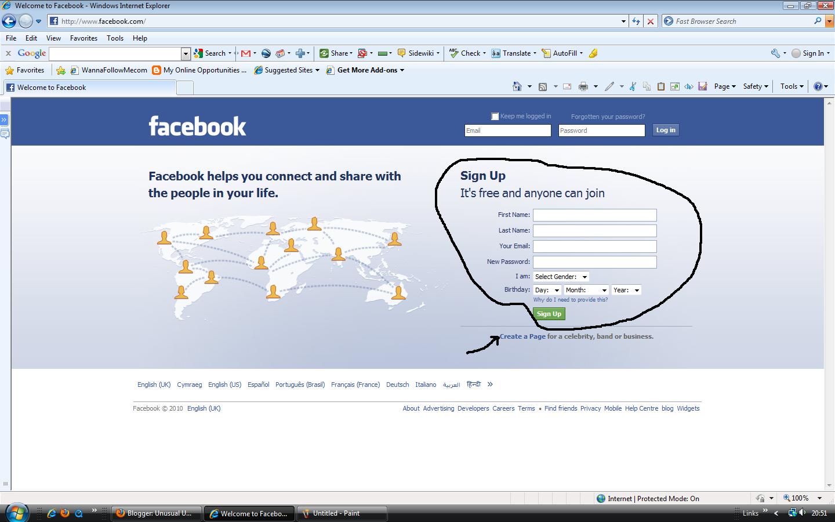Screen dimensions: 835x522
Task: Expand the Page menu in command bar
Action: coord(725,86)
